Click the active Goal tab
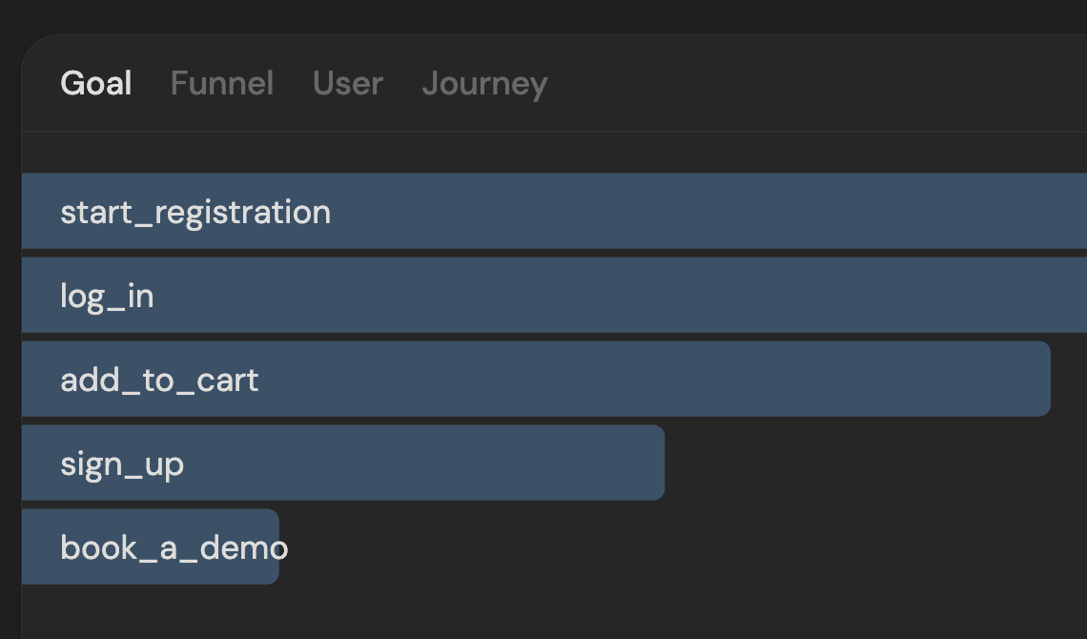1087x639 pixels. [95, 83]
